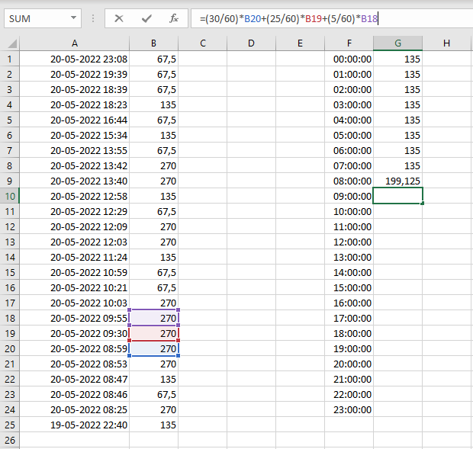Click cell with 20-05-2022 23:08
This screenshot has width=473, height=449.
tap(75, 59)
